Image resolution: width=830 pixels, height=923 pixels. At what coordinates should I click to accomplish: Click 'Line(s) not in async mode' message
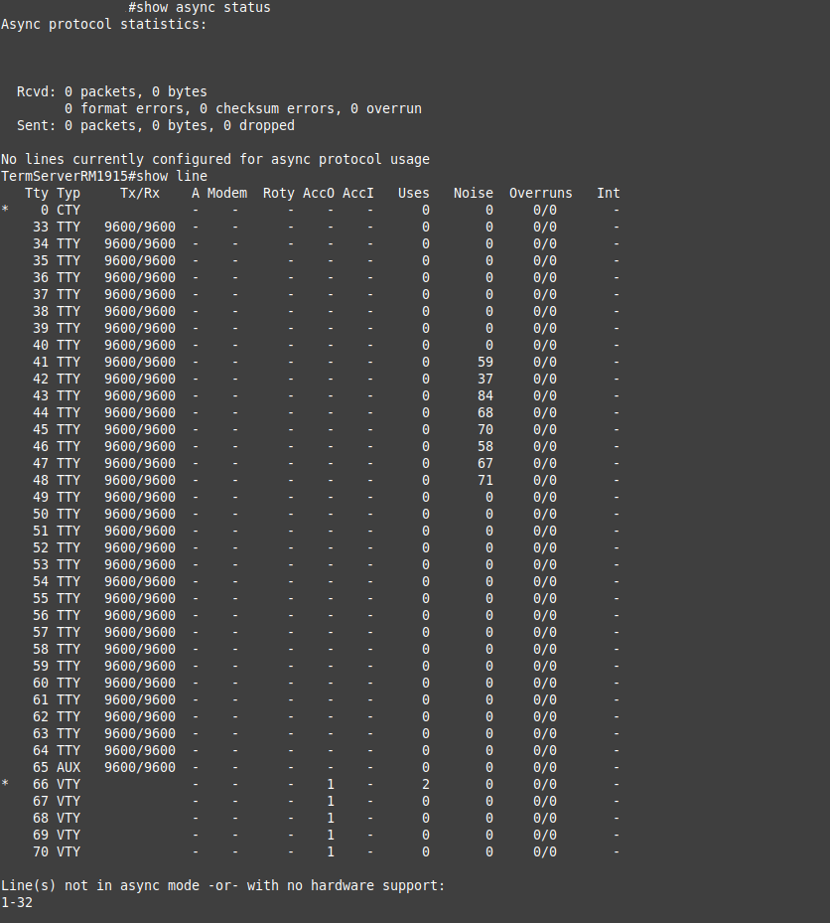pyautogui.click(x=223, y=886)
